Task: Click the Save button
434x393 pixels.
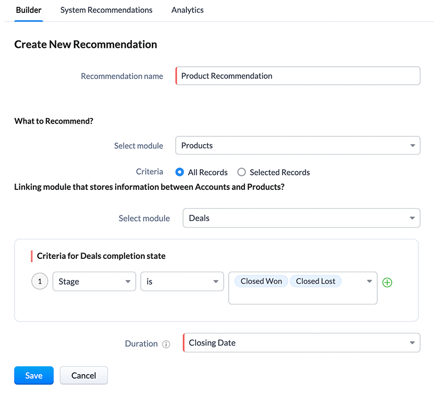Action: click(34, 375)
